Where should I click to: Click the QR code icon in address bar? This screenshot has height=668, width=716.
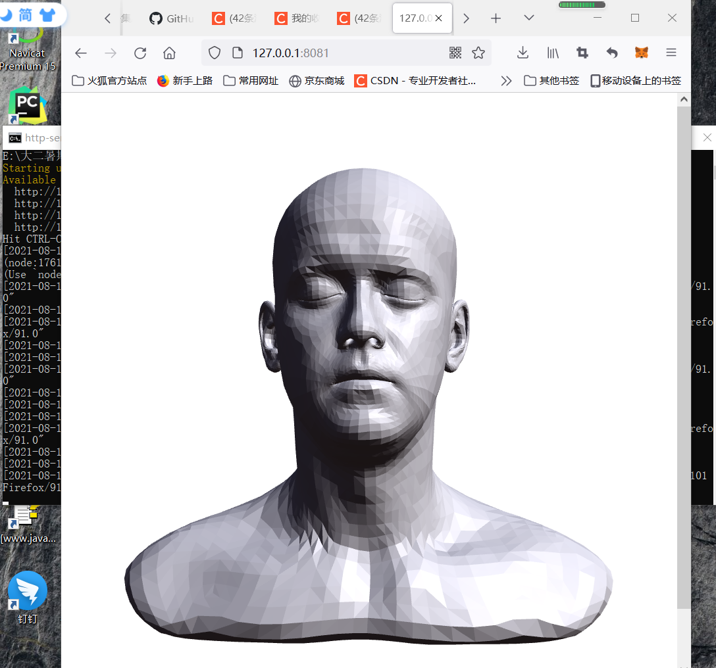coord(455,53)
